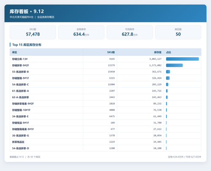Click SKU count 6475 in 34-拣选拆零-E row
211x171 pixels.
112,116
